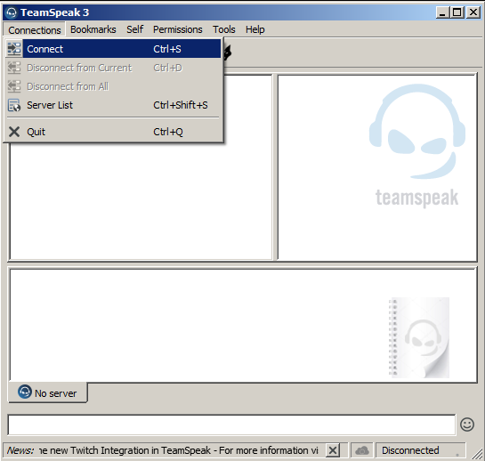Screen dimensions: 485x461
Task: Click the chat message input field
Action: [x=231, y=425]
